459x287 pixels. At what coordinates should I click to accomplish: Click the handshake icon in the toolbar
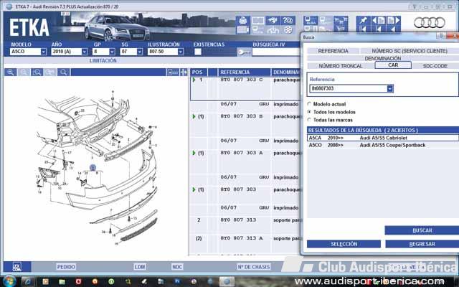pyautogui.click(x=273, y=21)
